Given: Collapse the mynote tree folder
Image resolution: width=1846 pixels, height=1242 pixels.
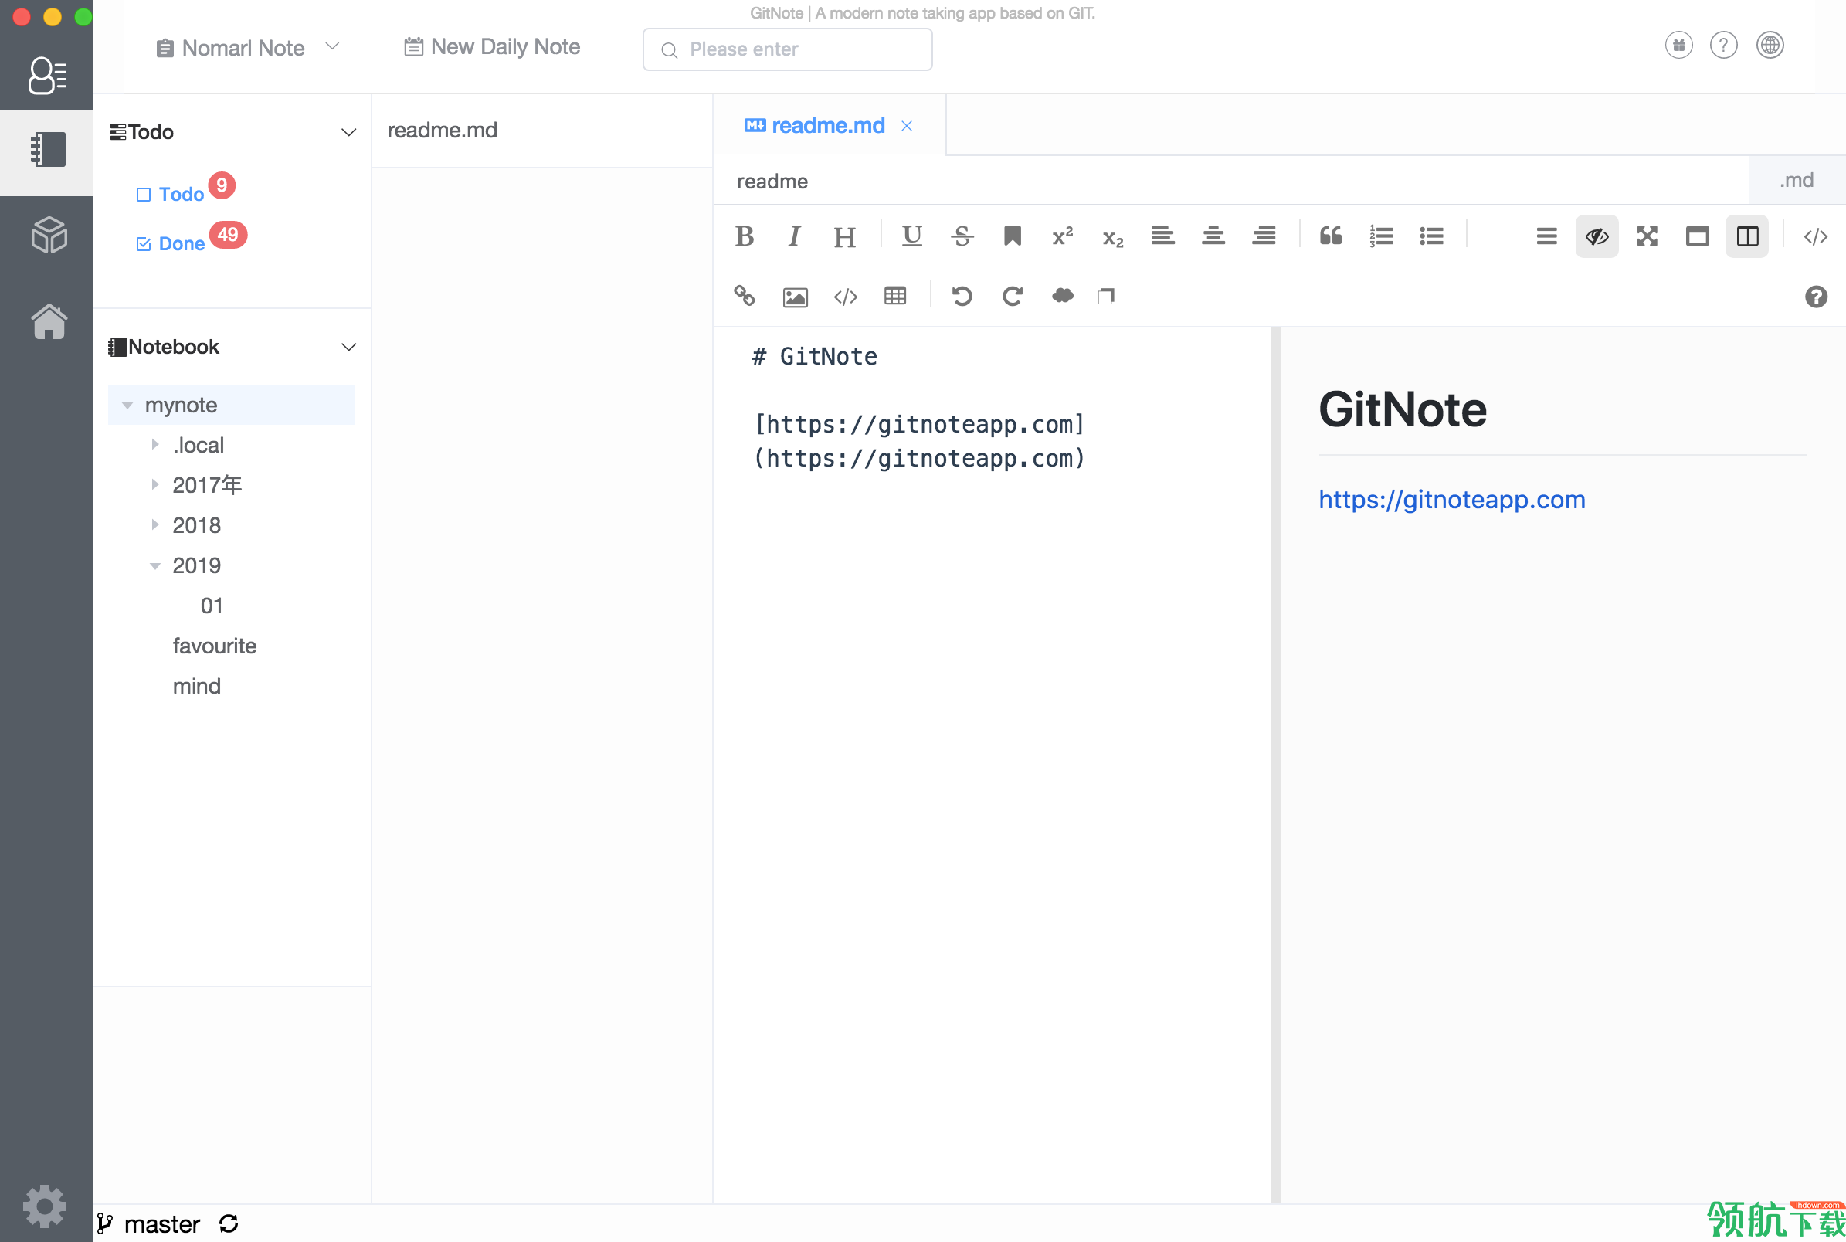Looking at the screenshot, I should (x=127, y=405).
